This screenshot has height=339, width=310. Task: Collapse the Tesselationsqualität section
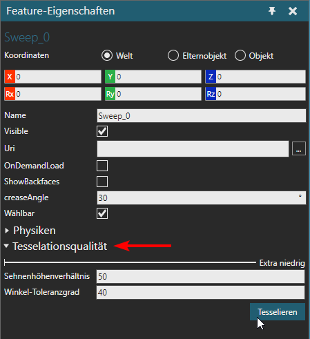[6, 246]
